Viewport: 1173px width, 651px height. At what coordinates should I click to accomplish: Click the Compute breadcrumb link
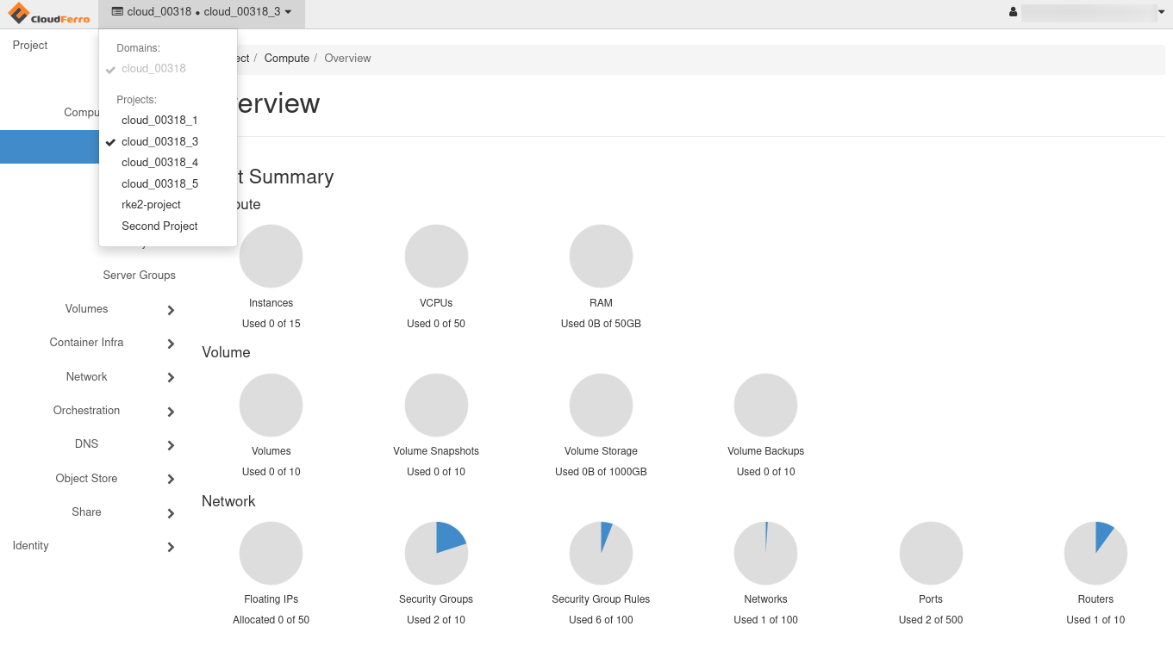click(286, 59)
